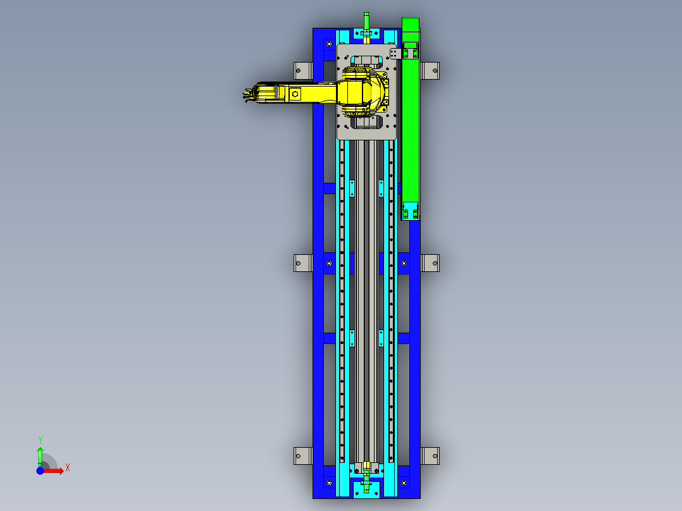Screen dimensions: 682x511
Task: Select the origin point of the coordinate triad
Action: [x=42, y=469]
